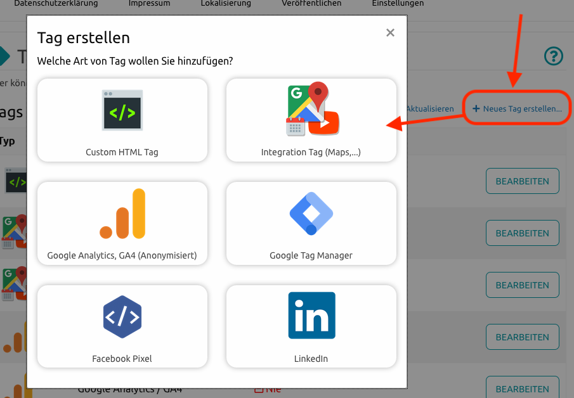Pick the Google Analytics GA4 icon
Screen dimensions: 574x398
122,214
